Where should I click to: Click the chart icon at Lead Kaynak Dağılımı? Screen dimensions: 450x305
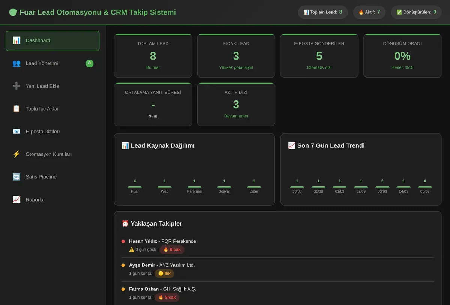pyautogui.click(x=125, y=146)
